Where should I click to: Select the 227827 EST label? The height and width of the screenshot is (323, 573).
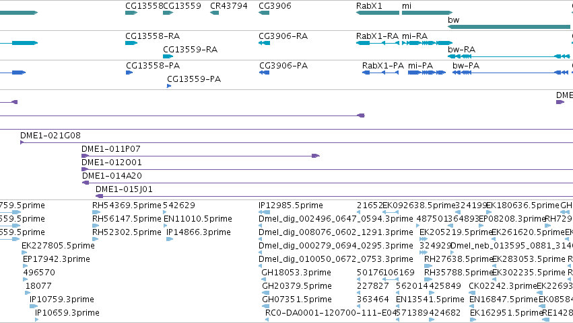373,287
